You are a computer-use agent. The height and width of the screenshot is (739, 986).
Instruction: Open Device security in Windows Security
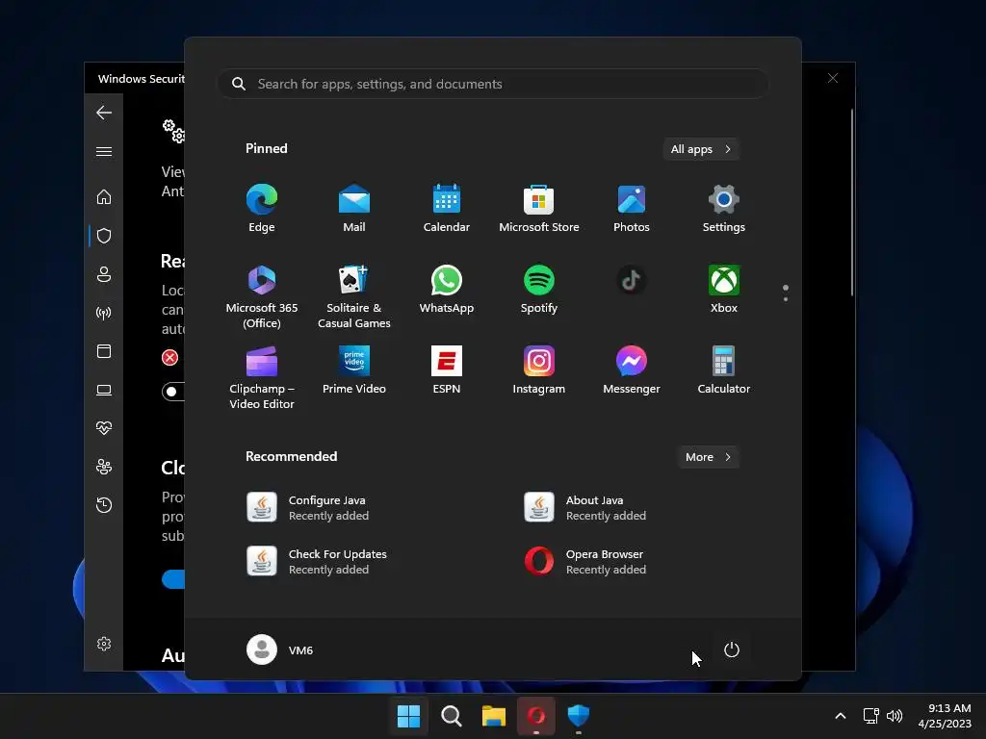(x=104, y=390)
